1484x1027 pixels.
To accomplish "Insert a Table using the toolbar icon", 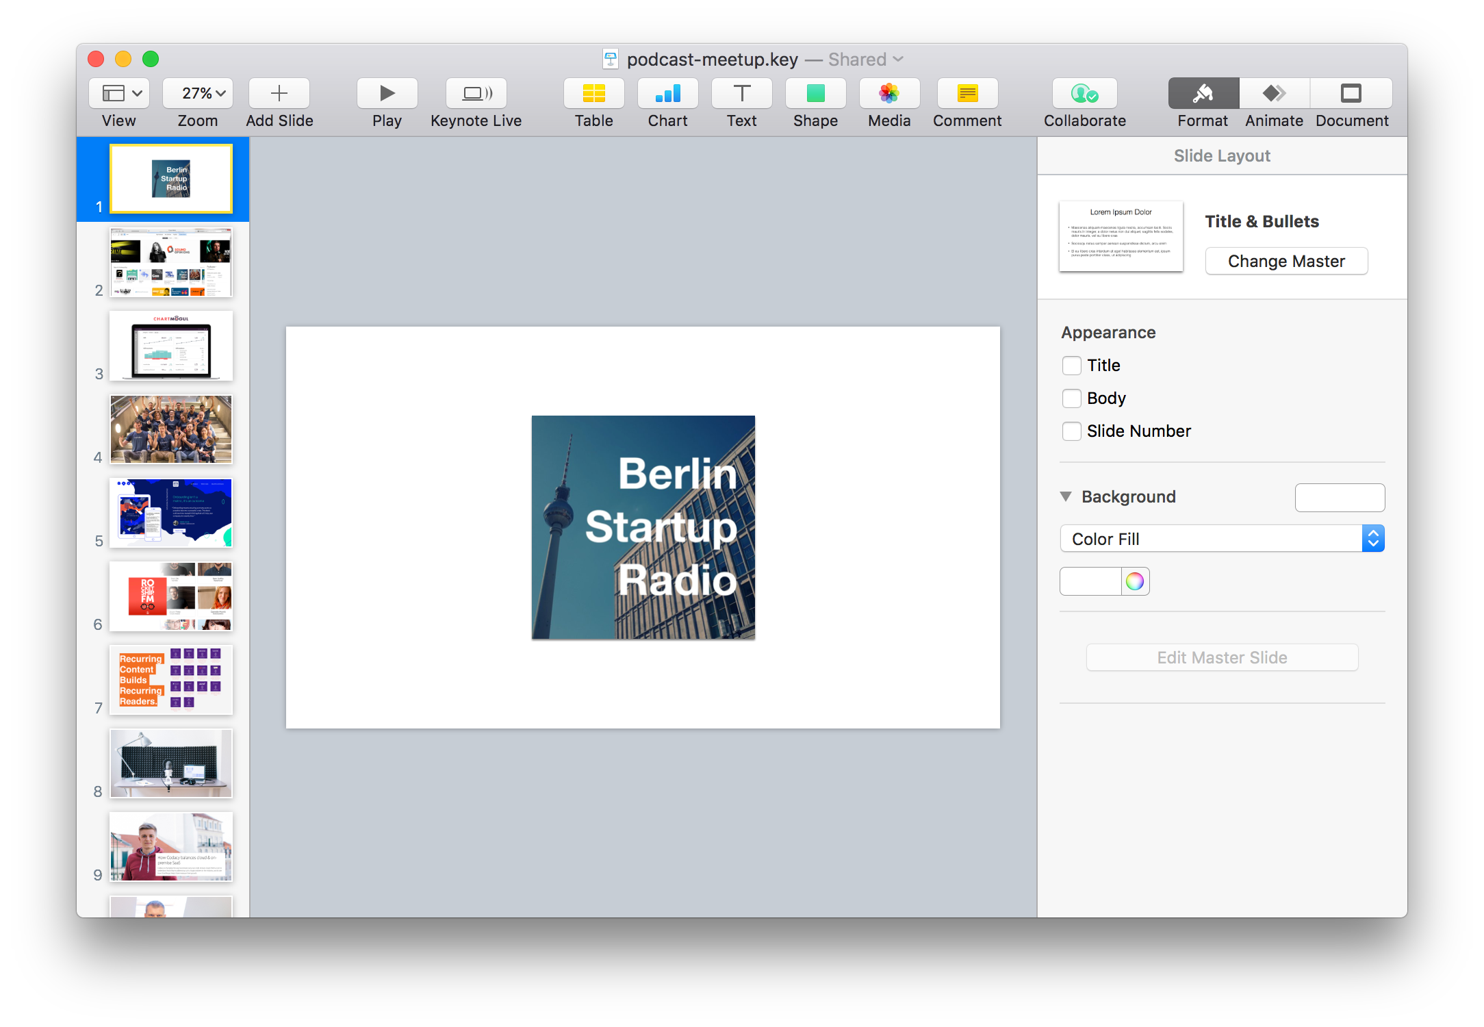I will click(593, 93).
